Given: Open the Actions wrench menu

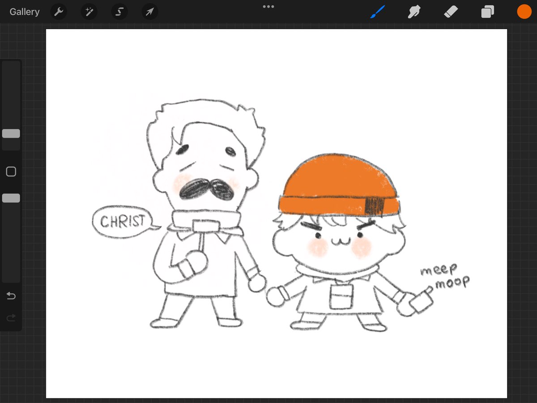Looking at the screenshot, I should pyautogui.click(x=59, y=12).
